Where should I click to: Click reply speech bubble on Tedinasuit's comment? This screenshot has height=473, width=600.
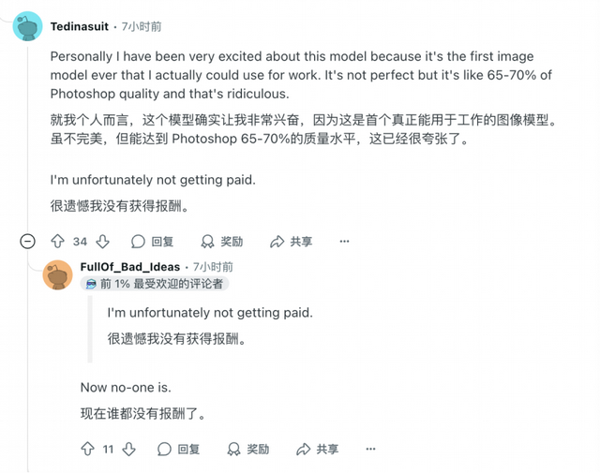(x=152, y=242)
